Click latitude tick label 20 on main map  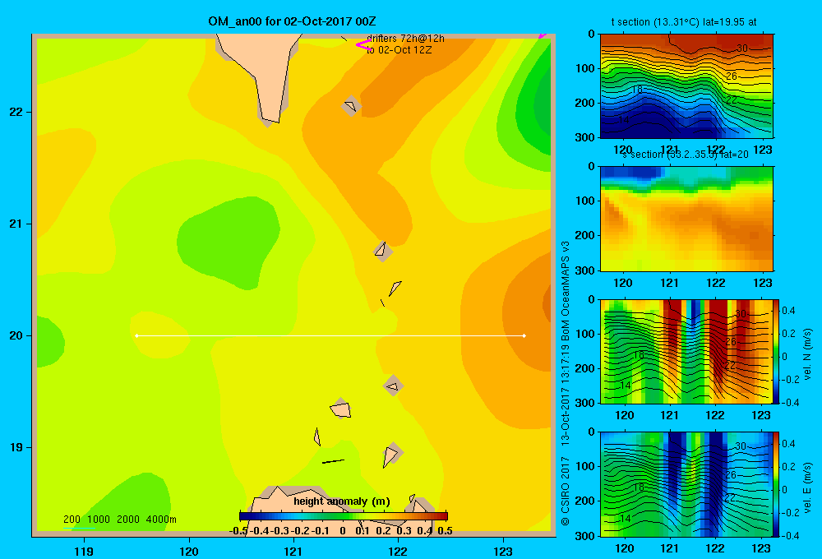pos(16,335)
